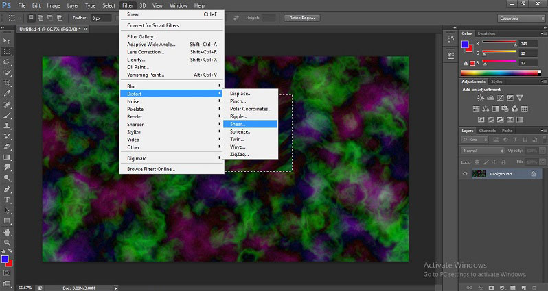This screenshot has height=291, width=548.
Task: Select the Hand tool
Action: [7, 231]
